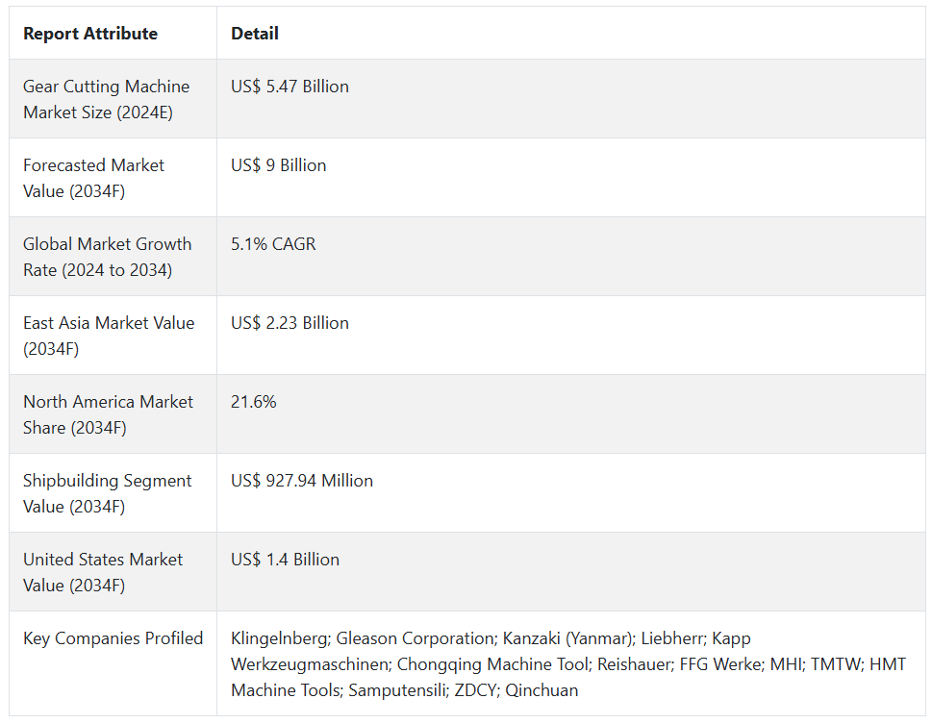Click the 'Report Attribute' column header
This screenshot has height=724, width=932.
coord(90,34)
